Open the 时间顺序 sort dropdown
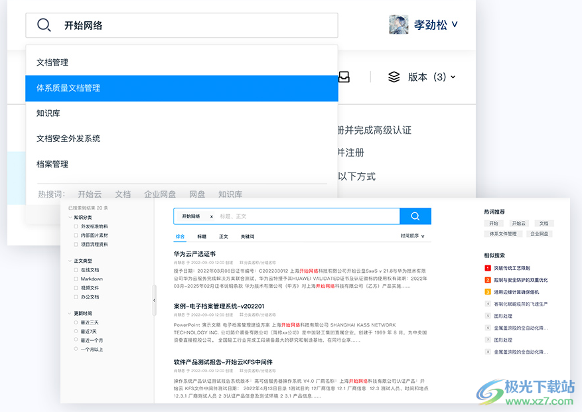The image size is (582, 412). click(412, 236)
